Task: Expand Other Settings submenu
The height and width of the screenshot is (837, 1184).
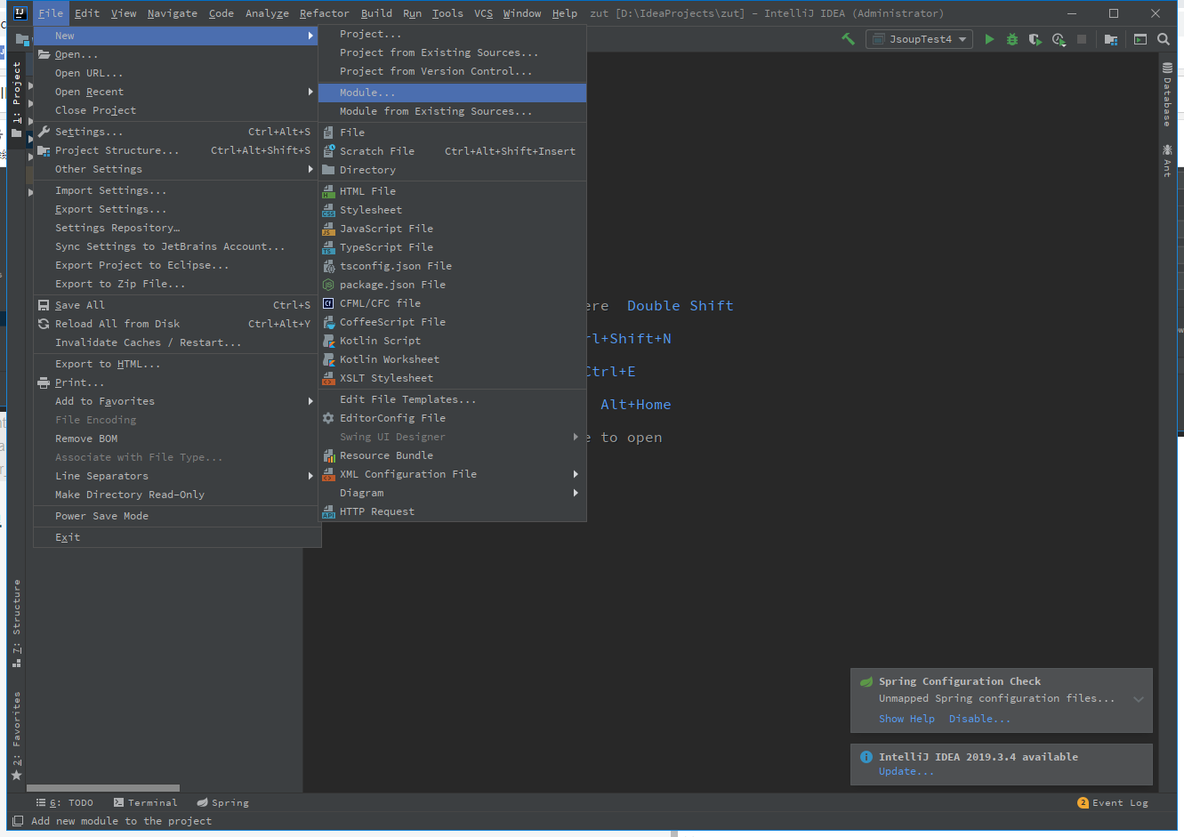Action: pos(177,169)
